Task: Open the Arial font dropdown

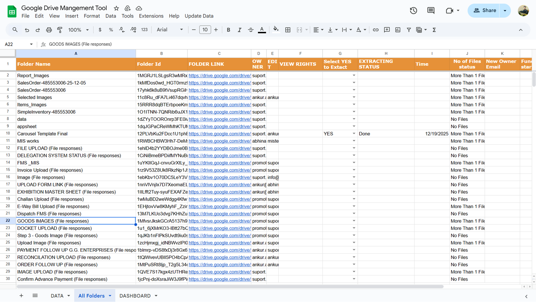Action: coord(170,30)
